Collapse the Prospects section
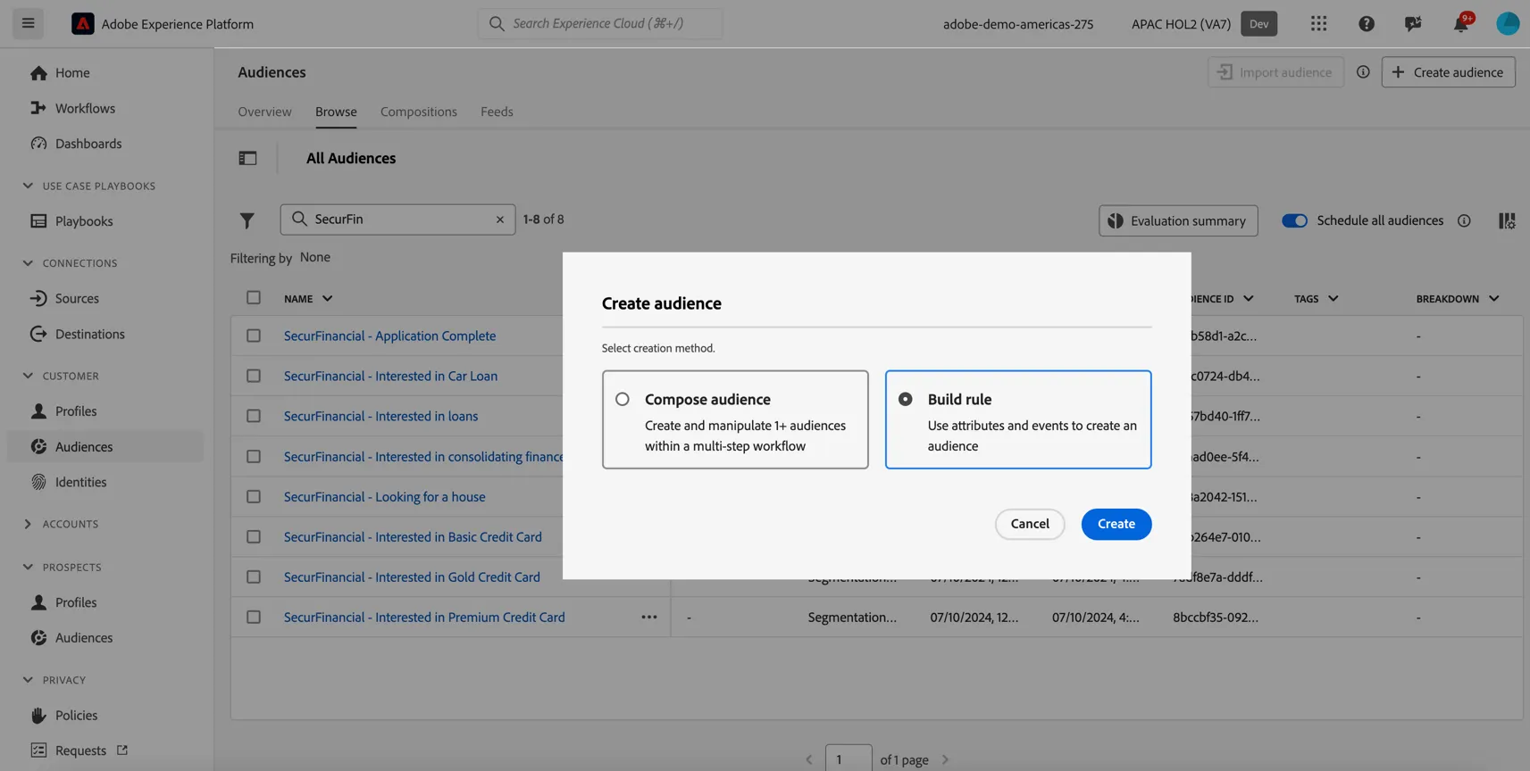Image resolution: width=1530 pixels, height=771 pixels. [x=28, y=567]
